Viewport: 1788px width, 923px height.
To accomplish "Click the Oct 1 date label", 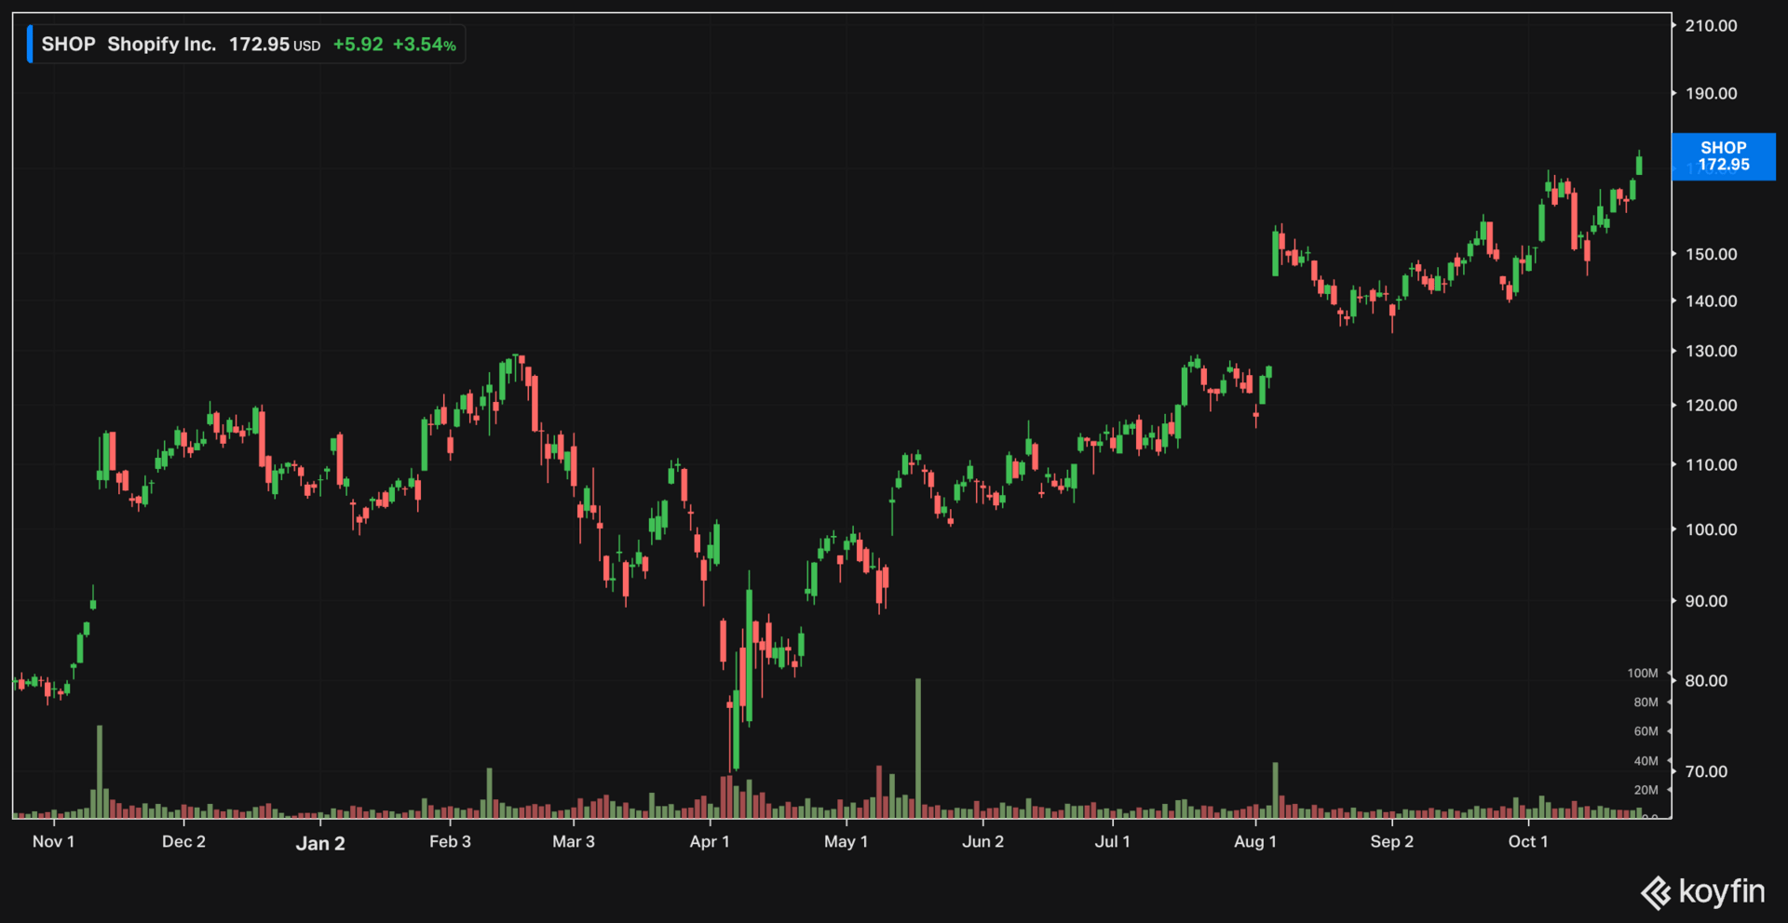I will tap(1527, 842).
